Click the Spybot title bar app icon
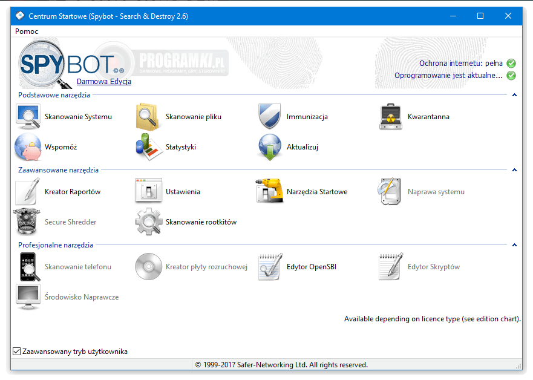This screenshot has width=533, height=380. click(x=20, y=16)
